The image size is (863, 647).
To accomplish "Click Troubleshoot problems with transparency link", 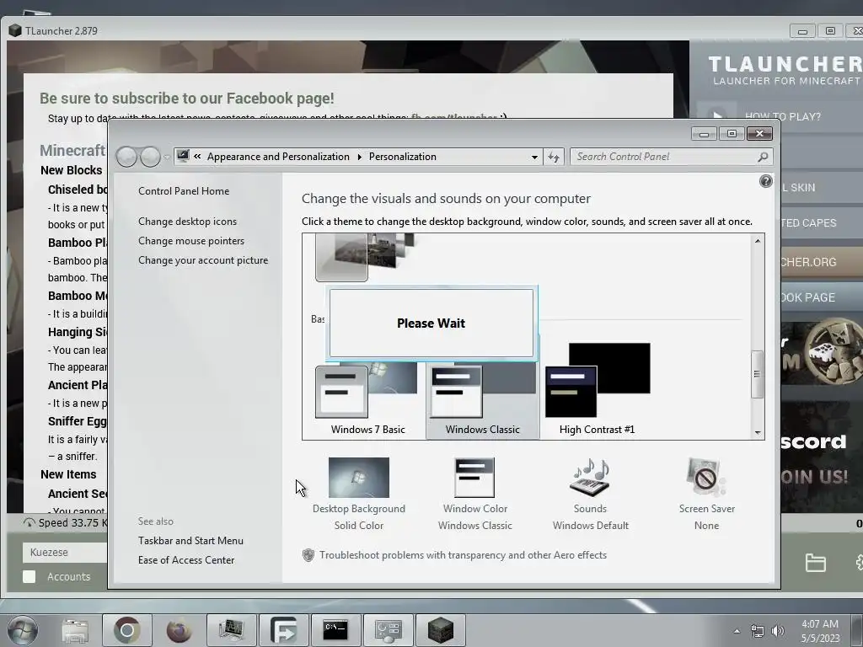I will 463,555.
